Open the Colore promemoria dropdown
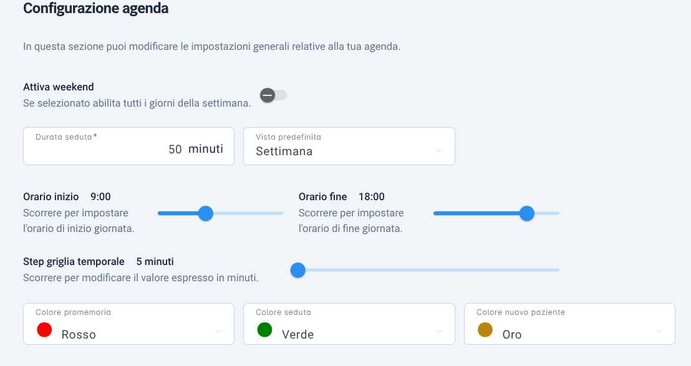Image resolution: width=691 pixels, height=366 pixels. tap(128, 324)
